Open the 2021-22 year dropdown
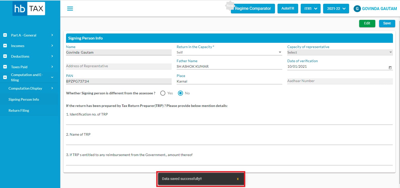The height and width of the screenshot is (188, 400). [x=336, y=9]
